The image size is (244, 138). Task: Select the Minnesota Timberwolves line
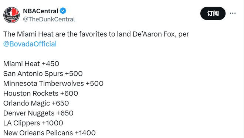click(53, 83)
